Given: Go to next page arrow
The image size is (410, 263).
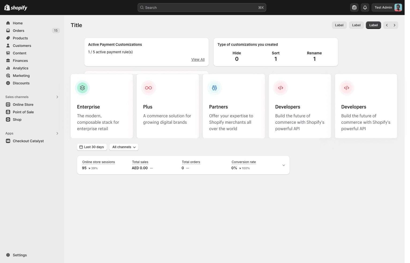Looking at the screenshot, I should (394, 25).
